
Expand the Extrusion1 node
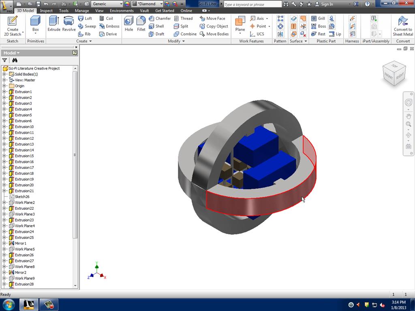point(4,92)
